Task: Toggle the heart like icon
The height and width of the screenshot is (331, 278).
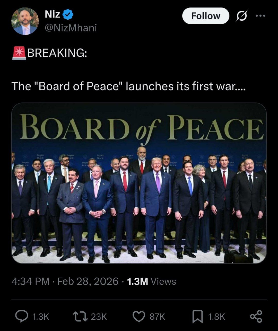Action: (x=139, y=317)
